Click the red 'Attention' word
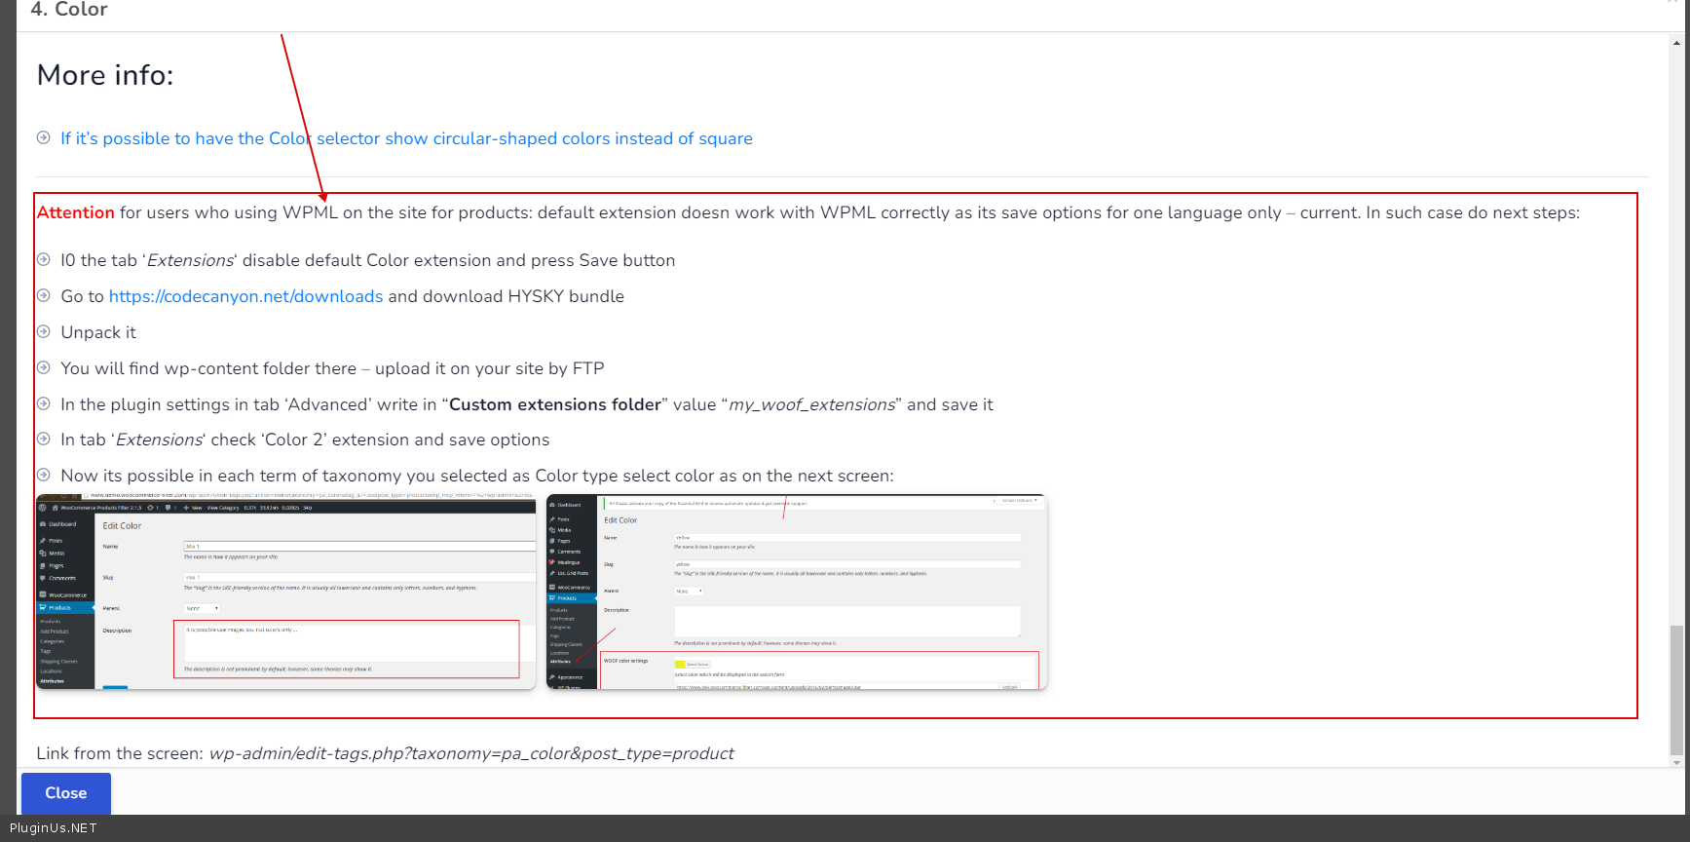 coord(76,212)
